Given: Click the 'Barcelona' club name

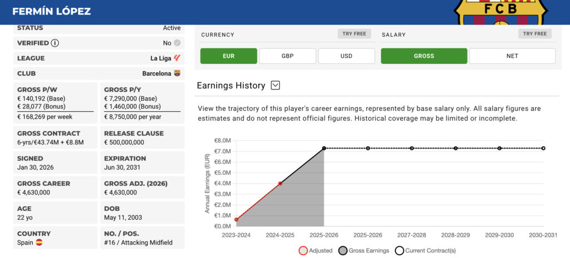Looking at the screenshot, I should [156, 73].
